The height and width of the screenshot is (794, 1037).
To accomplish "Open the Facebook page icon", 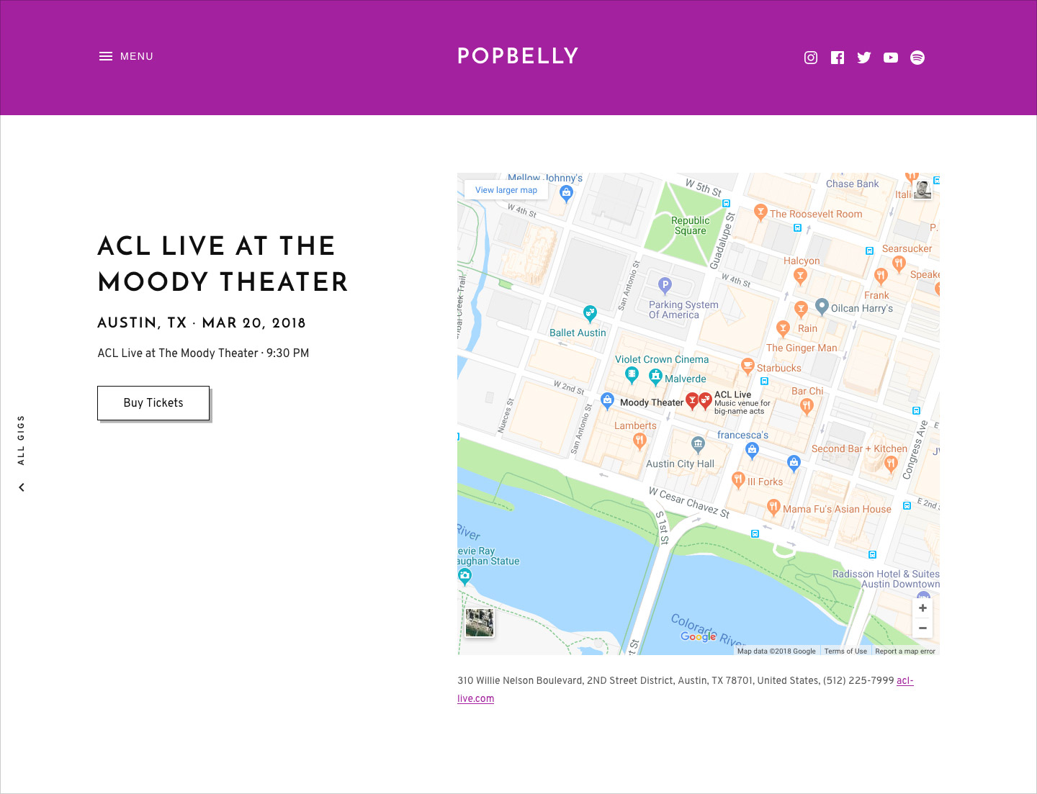I will [x=838, y=58].
